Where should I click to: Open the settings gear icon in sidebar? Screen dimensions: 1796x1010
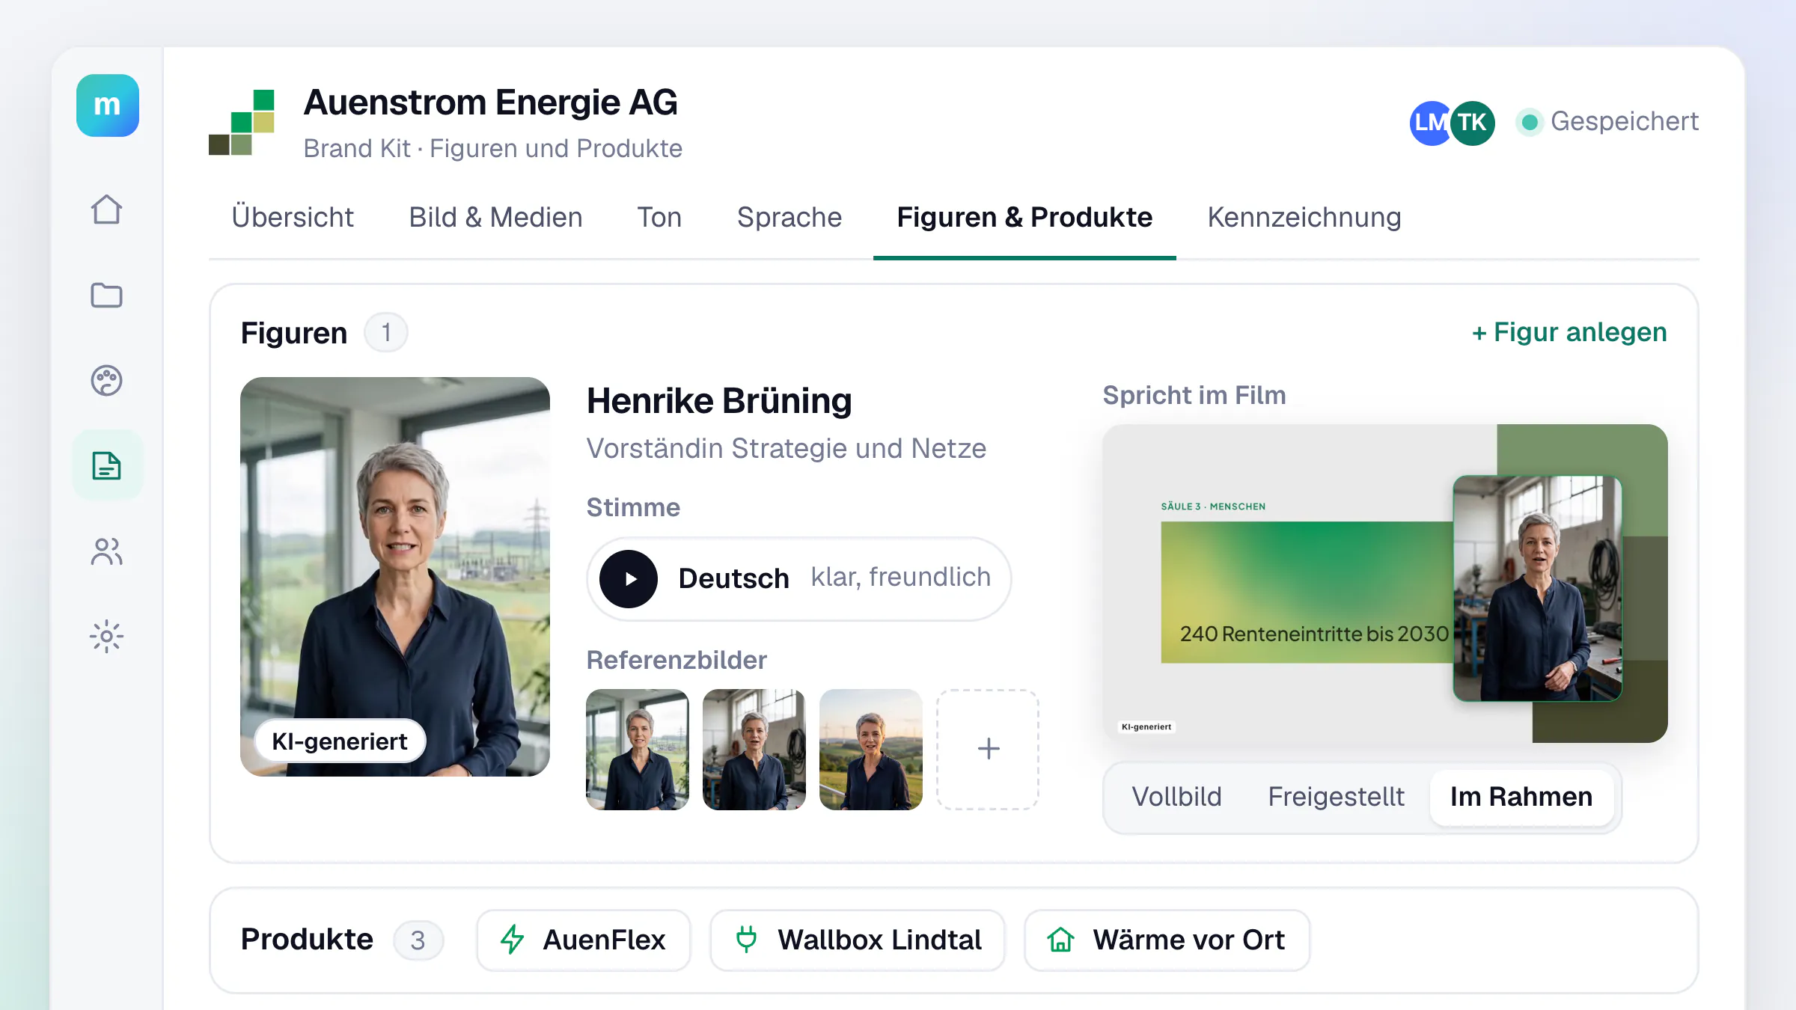[x=106, y=637]
